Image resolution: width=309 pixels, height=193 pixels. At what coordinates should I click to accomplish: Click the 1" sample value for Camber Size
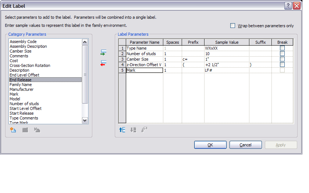click(x=227, y=59)
